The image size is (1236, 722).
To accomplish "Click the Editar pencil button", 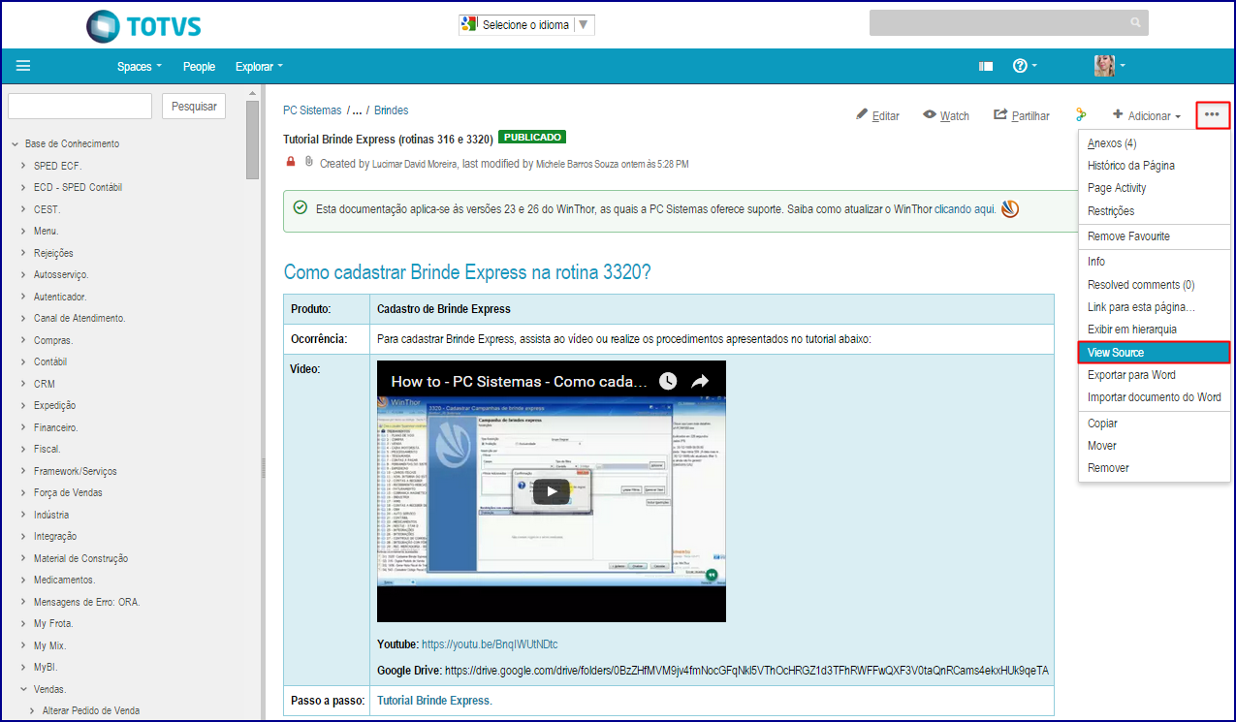I will (x=878, y=115).
